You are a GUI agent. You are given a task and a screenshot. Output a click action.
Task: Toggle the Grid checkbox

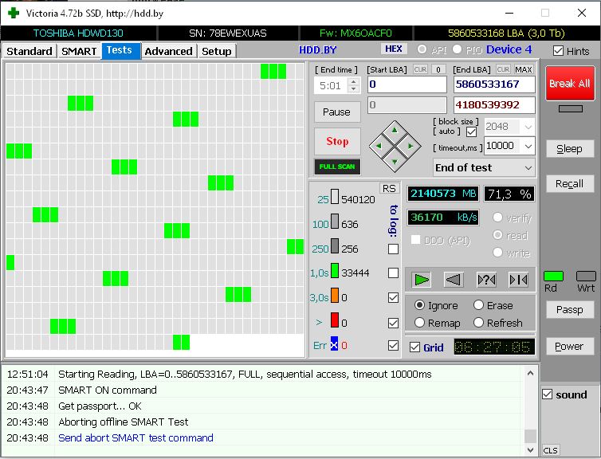pos(414,347)
